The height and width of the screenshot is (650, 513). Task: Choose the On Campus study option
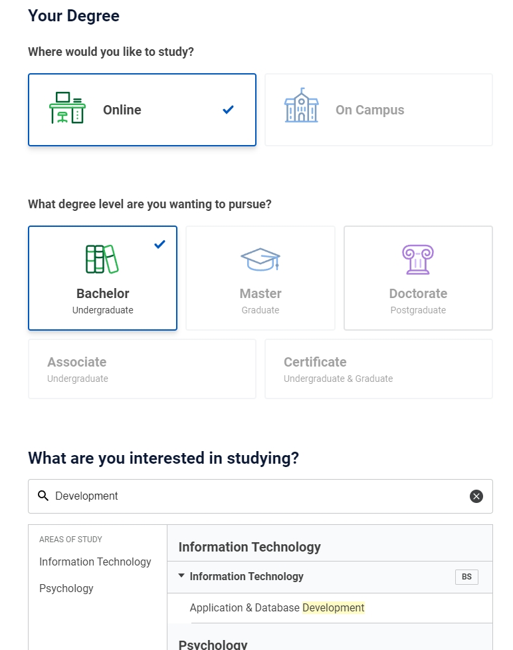379,110
